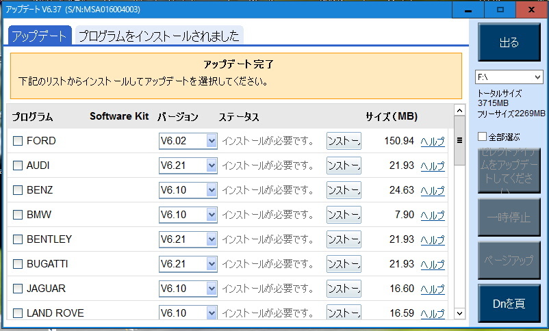Open ヘルプ link for BENTLEY
Viewport: 549px width, 331px height.
[433, 239]
